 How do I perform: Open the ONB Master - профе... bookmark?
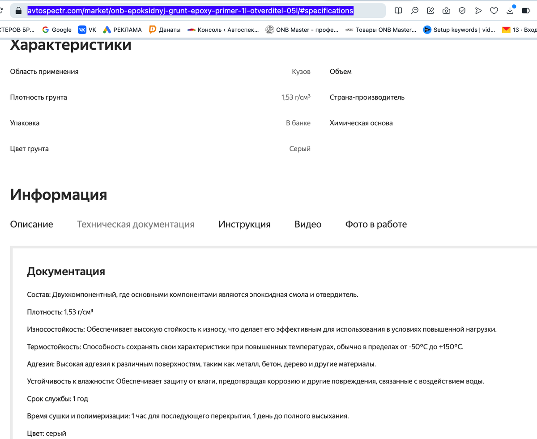tap(302, 30)
